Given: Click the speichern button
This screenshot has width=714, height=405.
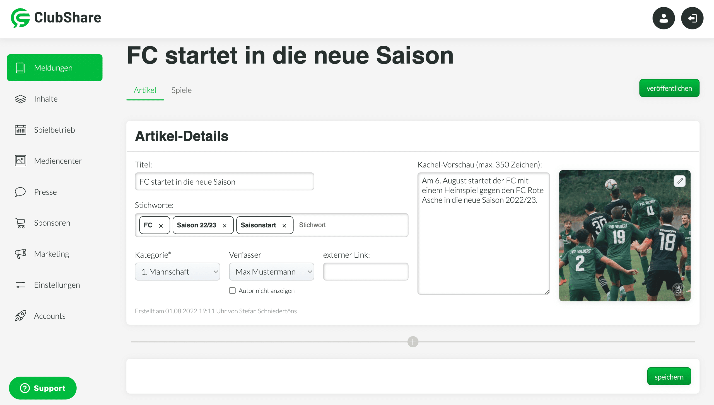Looking at the screenshot, I should 669,377.
